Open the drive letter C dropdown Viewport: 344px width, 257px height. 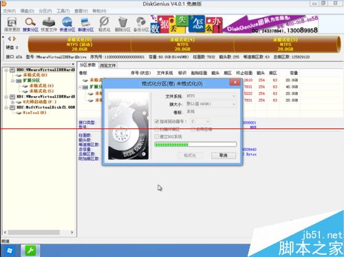pyautogui.click(x=200, y=122)
